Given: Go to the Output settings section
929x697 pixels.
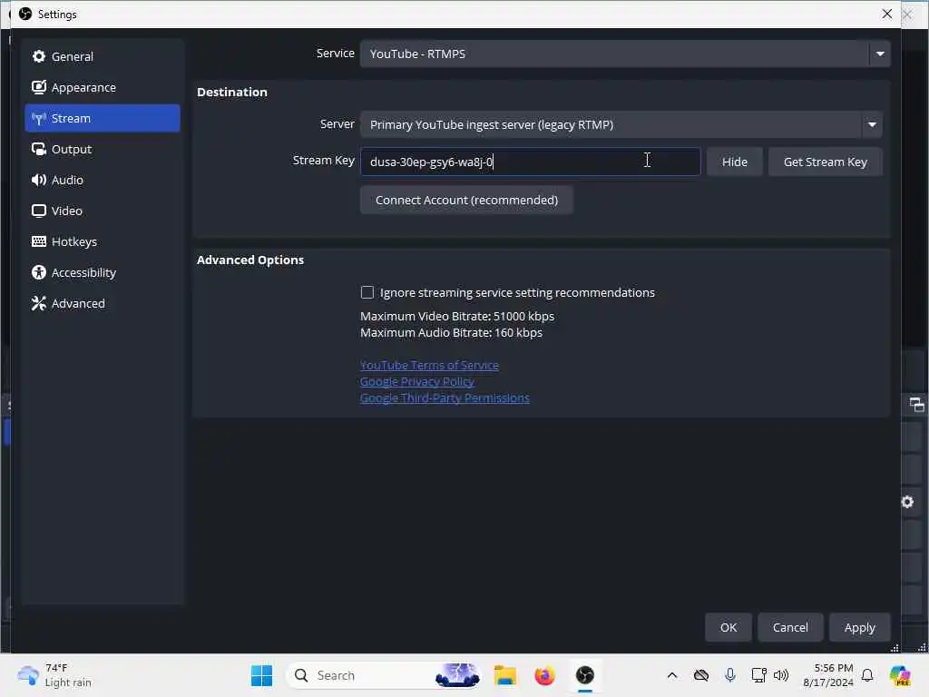Looking at the screenshot, I should [102, 149].
